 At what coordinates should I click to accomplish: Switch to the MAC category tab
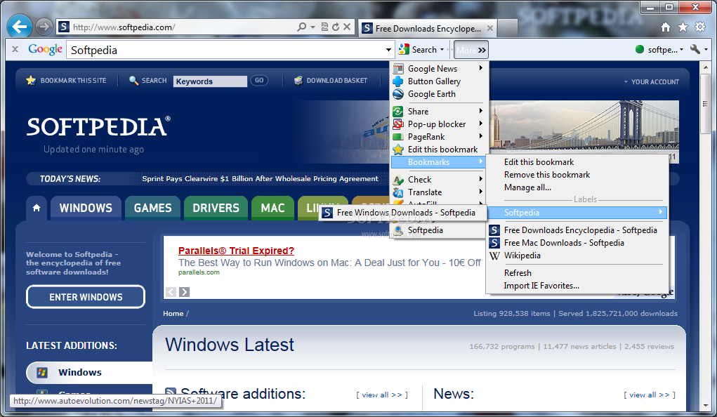[x=272, y=208]
